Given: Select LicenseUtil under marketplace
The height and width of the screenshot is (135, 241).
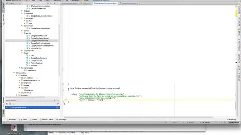Looking at the screenshot, I should click(x=32, y=70).
